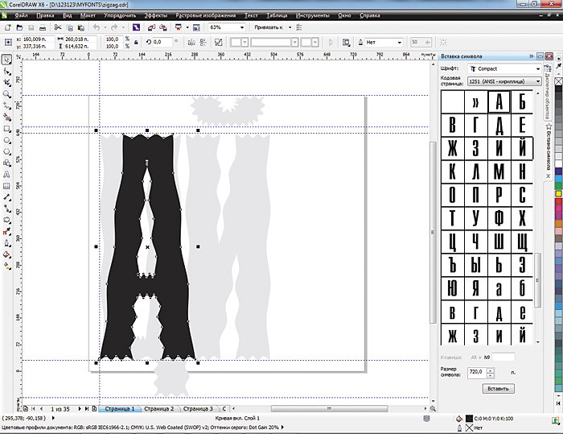
Task: Select the Connector line tool
Action: tap(6, 209)
